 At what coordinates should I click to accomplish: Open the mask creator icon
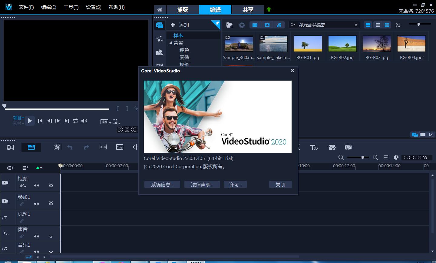coord(332,147)
